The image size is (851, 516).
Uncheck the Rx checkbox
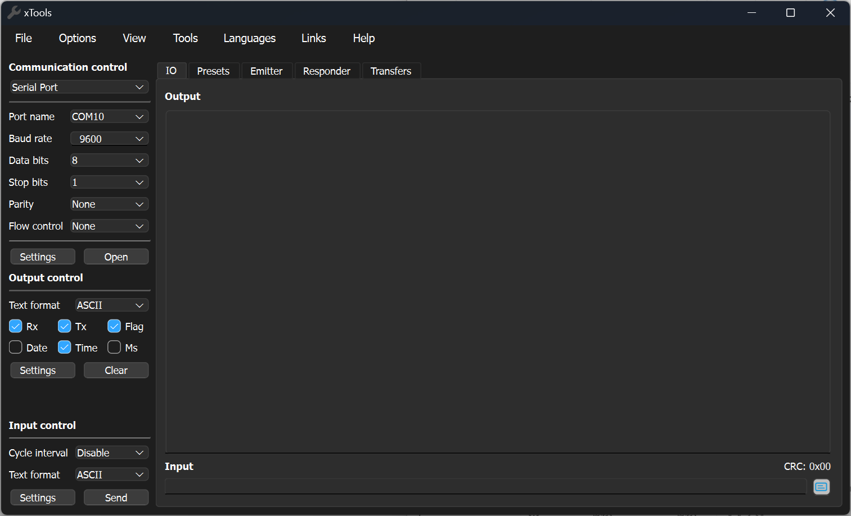pyautogui.click(x=16, y=326)
